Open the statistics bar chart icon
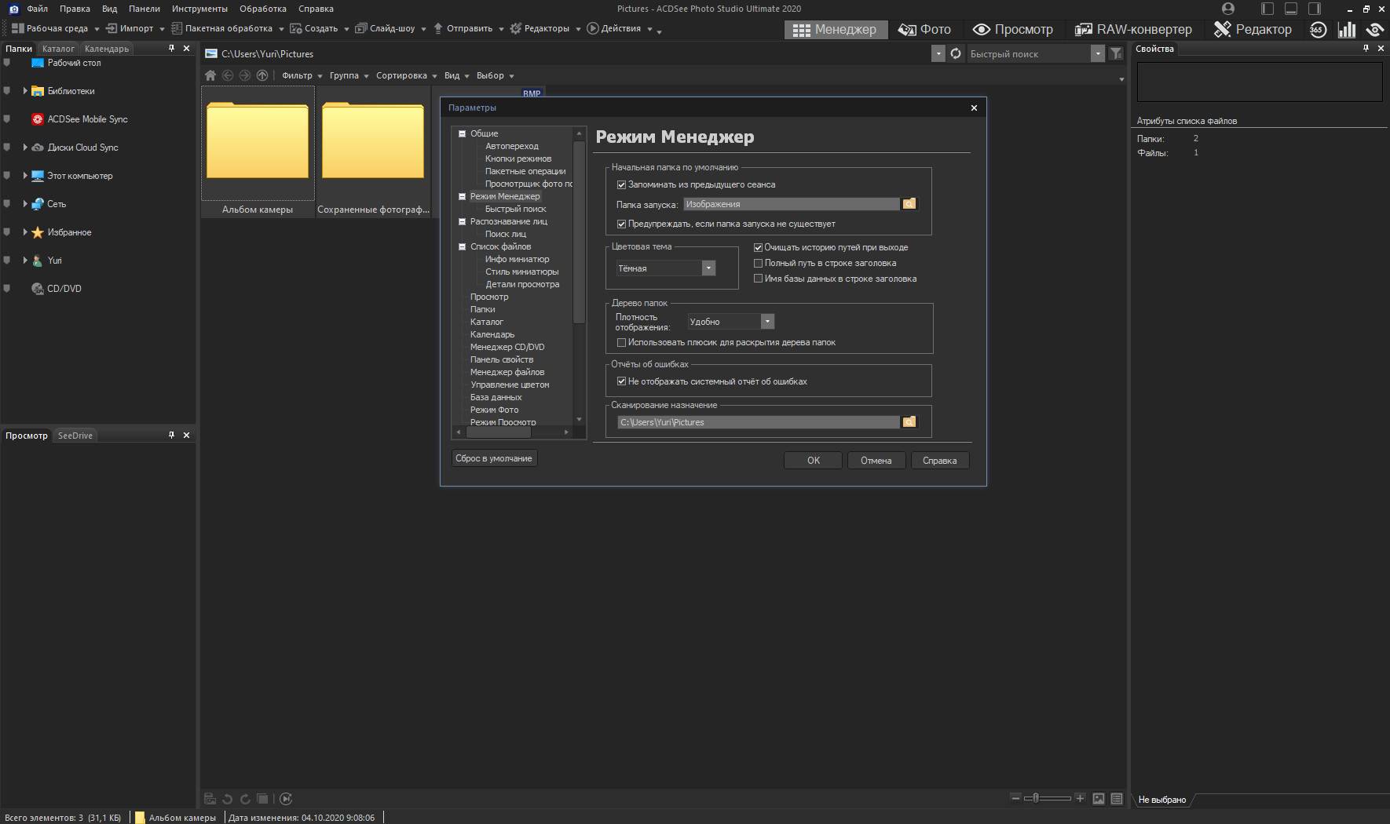 coord(1347,30)
